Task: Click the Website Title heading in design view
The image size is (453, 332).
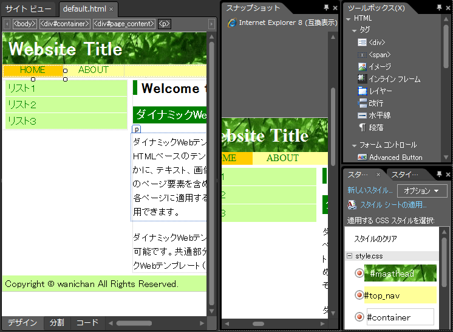Action: [66, 49]
